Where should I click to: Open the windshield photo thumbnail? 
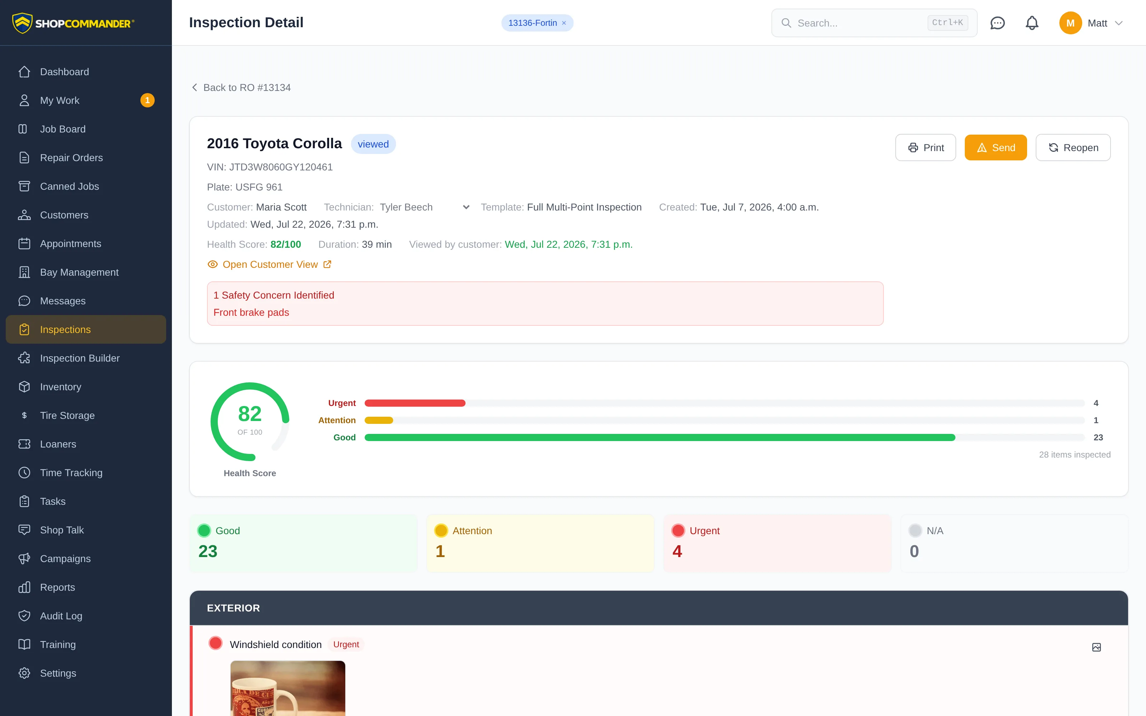288,688
